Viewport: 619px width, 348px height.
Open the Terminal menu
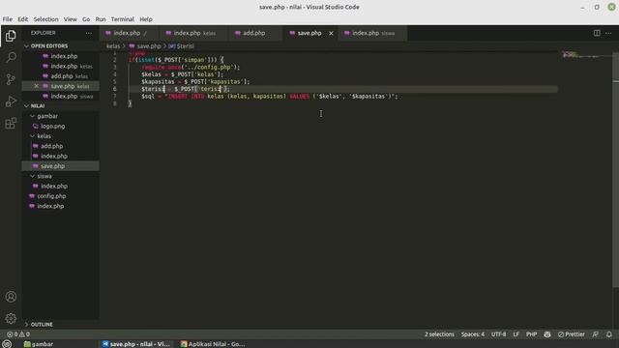[123, 19]
